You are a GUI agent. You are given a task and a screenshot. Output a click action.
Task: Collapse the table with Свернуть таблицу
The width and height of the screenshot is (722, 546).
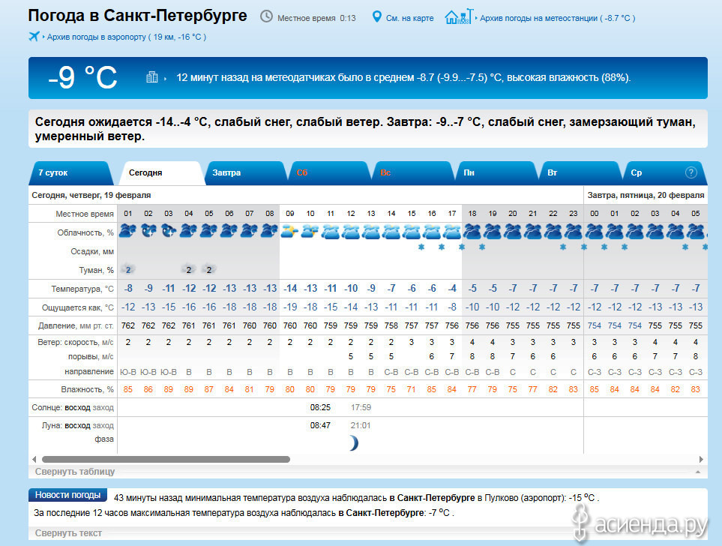(x=76, y=472)
